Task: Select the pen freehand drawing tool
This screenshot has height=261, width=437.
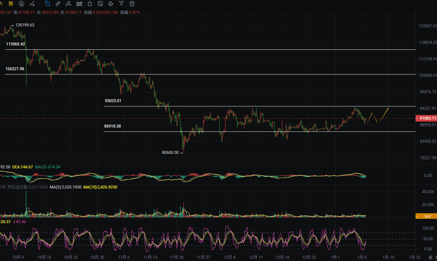Action: point(69,4)
